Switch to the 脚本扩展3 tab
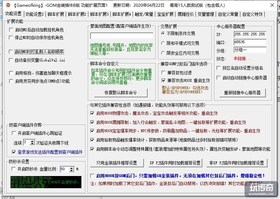 (99, 14)
